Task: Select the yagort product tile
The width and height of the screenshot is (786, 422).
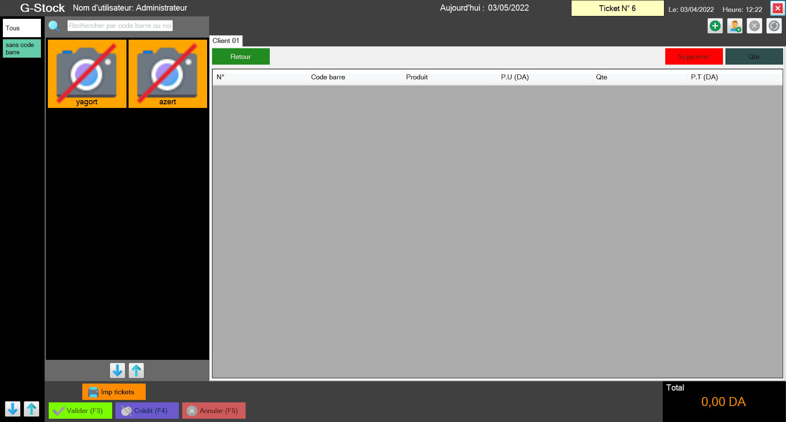Action: pyautogui.click(x=87, y=74)
